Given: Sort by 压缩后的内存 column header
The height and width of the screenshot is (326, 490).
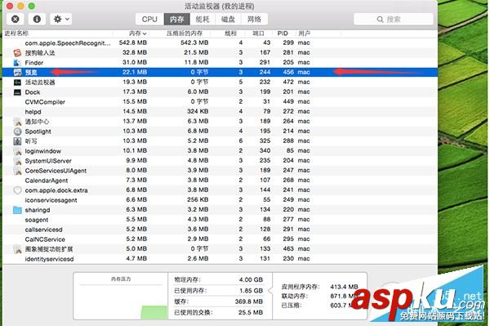Looking at the screenshot, I should point(185,33).
